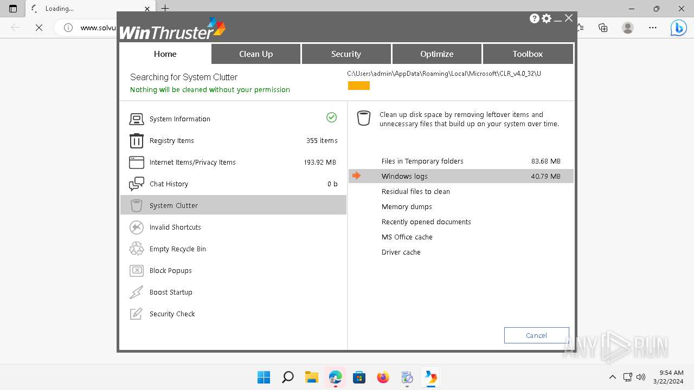Image resolution: width=694 pixels, height=390 pixels.
Task: View site information icon in Edge address bar
Action: pyautogui.click(x=68, y=28)
